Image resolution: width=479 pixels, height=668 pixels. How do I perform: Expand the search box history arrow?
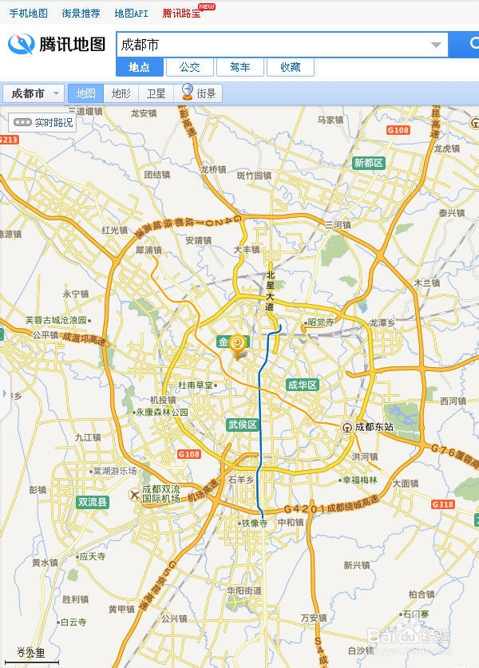[x=436, y=45]
